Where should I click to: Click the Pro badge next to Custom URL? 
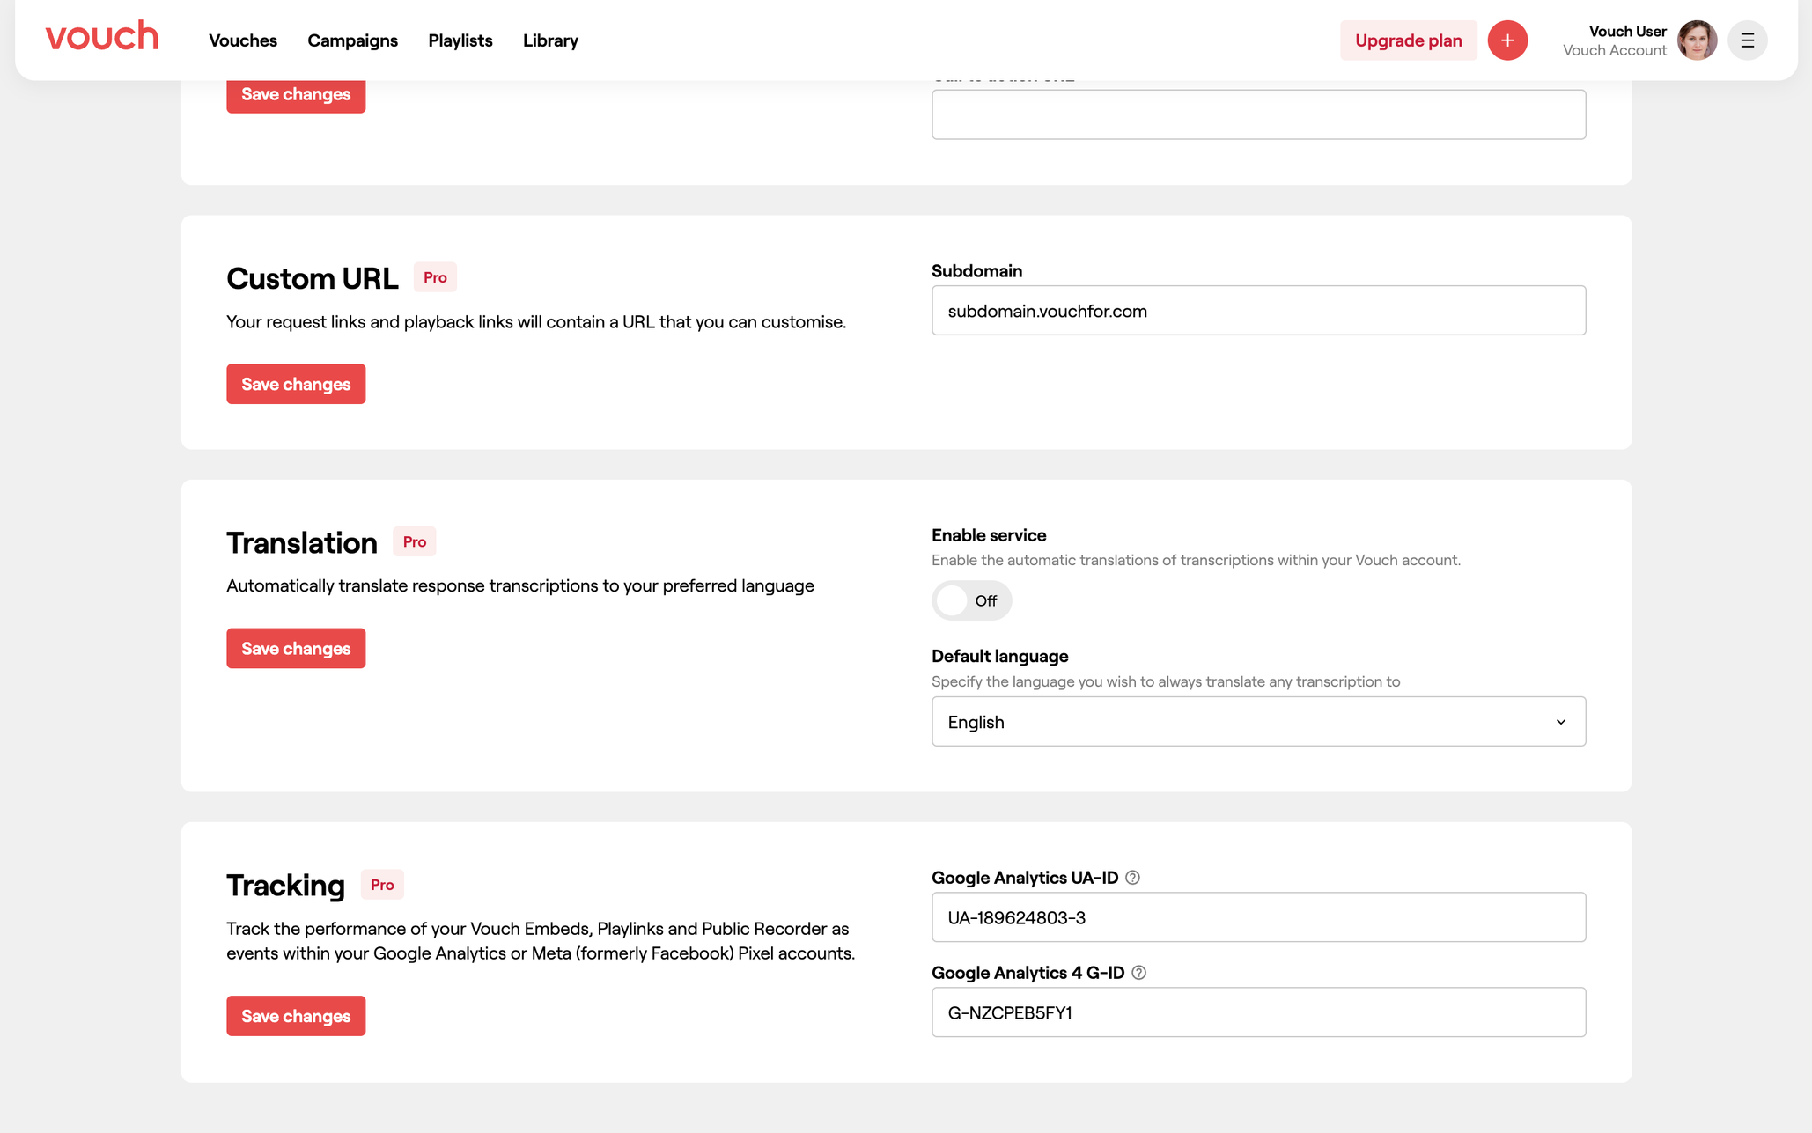click(x=435, y=277)
